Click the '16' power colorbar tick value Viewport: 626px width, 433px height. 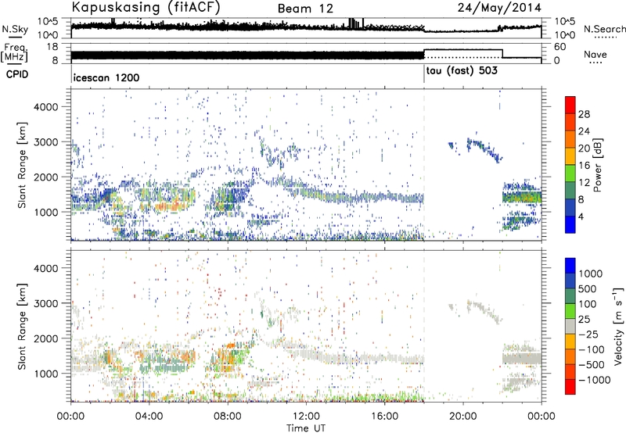584,166
